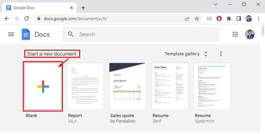This screenshot has width=265, height=134.
Task: Create a Blank document
Action: [43, 86]
